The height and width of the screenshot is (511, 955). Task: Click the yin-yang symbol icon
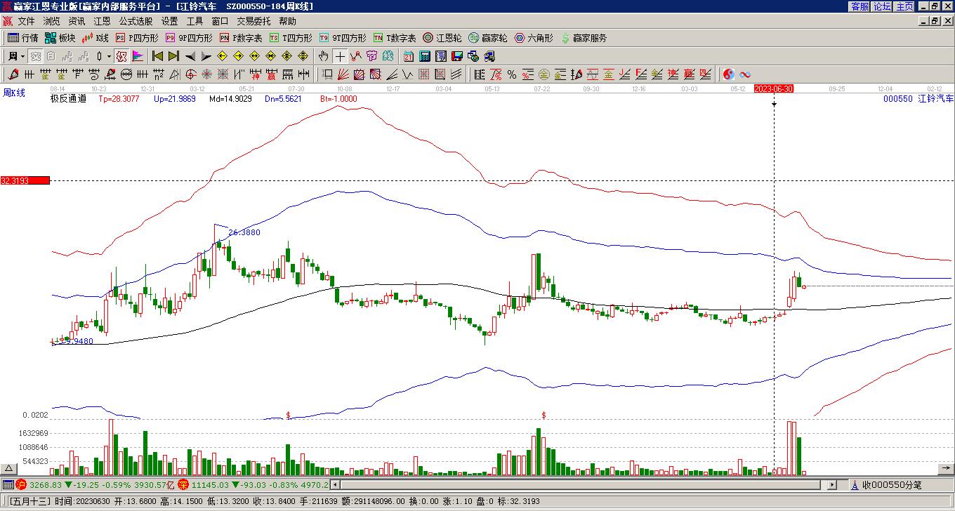pos(729,74)
